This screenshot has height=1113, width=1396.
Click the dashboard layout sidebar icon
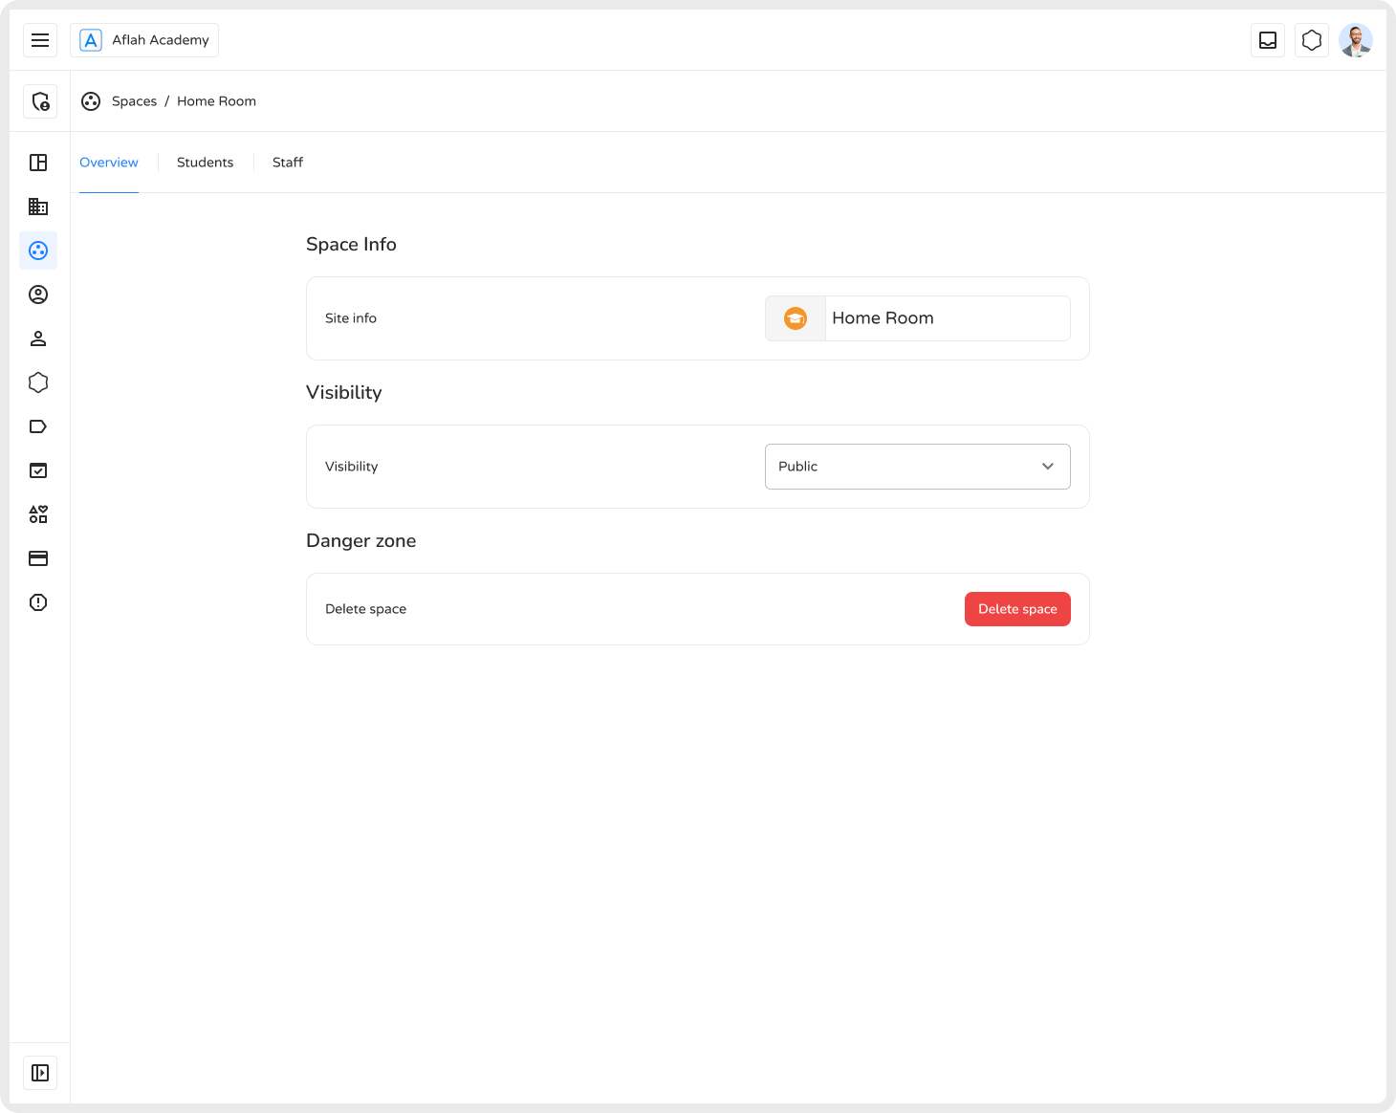38,163
